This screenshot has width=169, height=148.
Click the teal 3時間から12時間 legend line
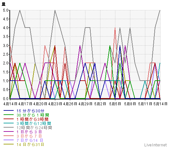coord(8,123)
